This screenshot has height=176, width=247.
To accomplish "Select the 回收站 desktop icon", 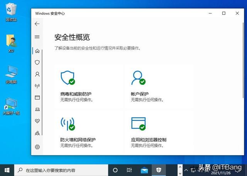I will point(11,12).
